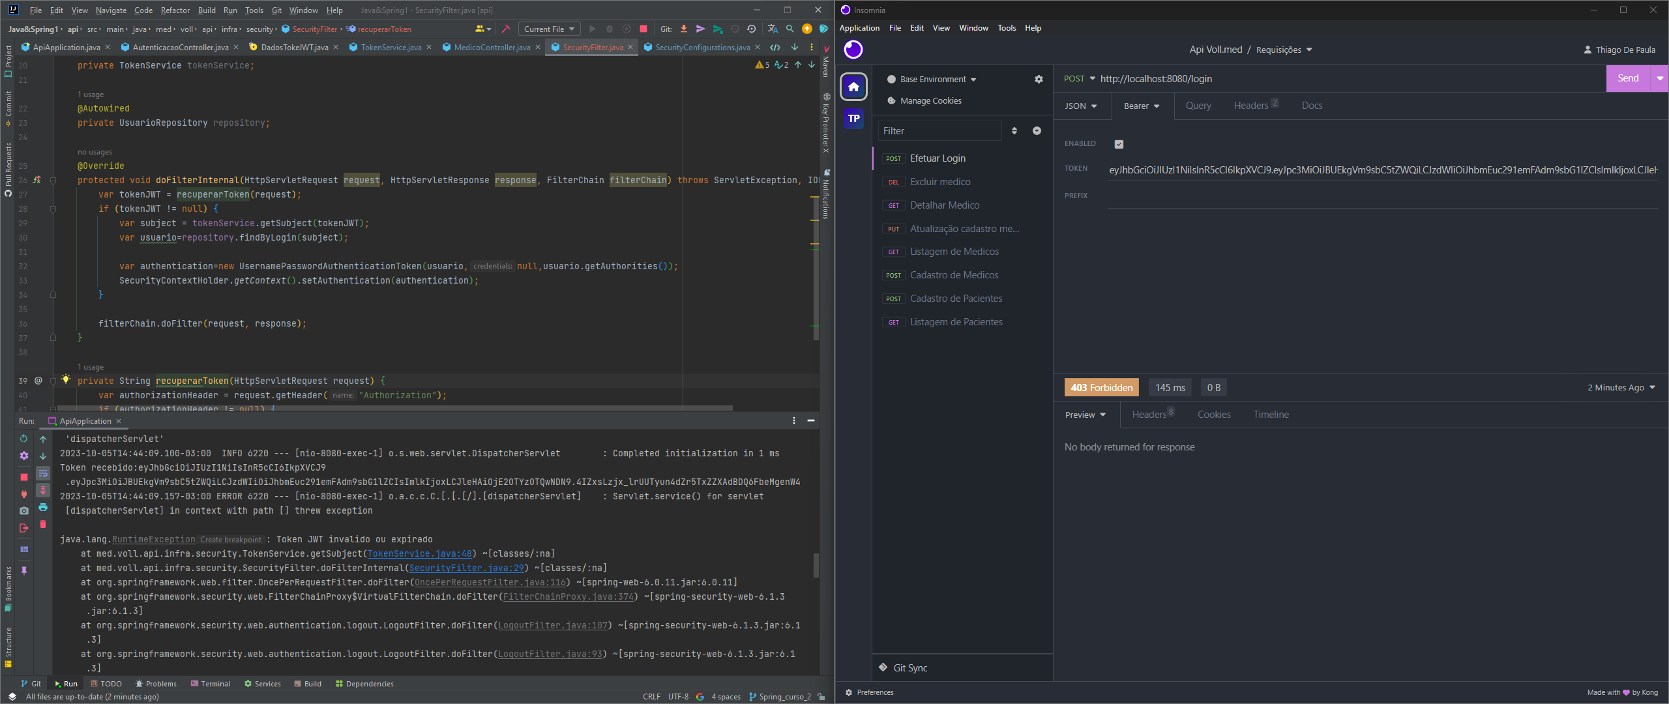Image resolution: width=1669 pixels, height=704 pixels.
Task: Open the sort order control next to Filter
Action: pos(1014,131)
